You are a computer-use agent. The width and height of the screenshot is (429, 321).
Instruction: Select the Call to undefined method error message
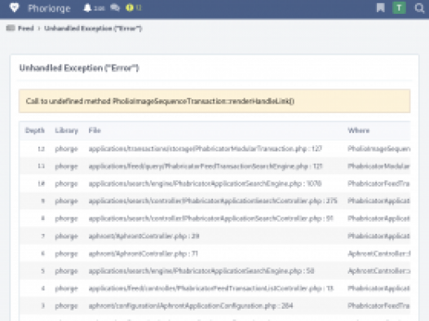160,101
